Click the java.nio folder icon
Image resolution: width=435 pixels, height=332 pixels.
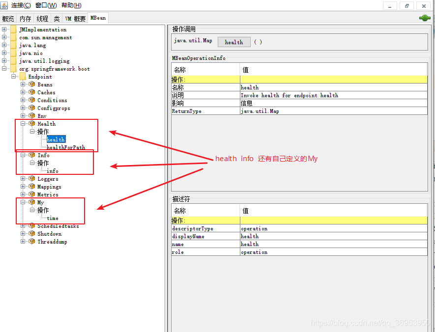[x=13, y=53]
